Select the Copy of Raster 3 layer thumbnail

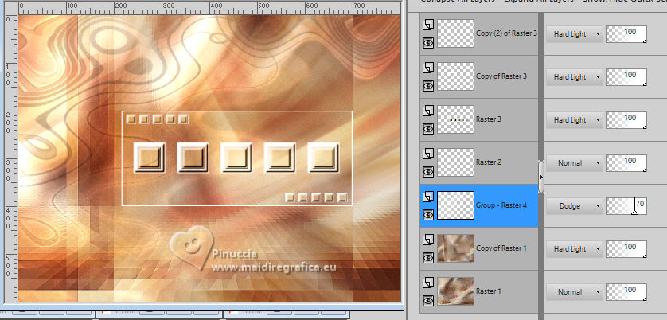pos(455,76)
